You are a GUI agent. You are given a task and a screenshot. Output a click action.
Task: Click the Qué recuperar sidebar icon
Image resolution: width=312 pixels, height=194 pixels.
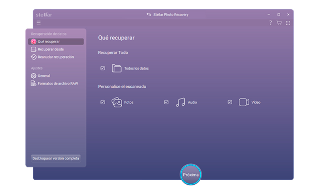coord(33,42)
